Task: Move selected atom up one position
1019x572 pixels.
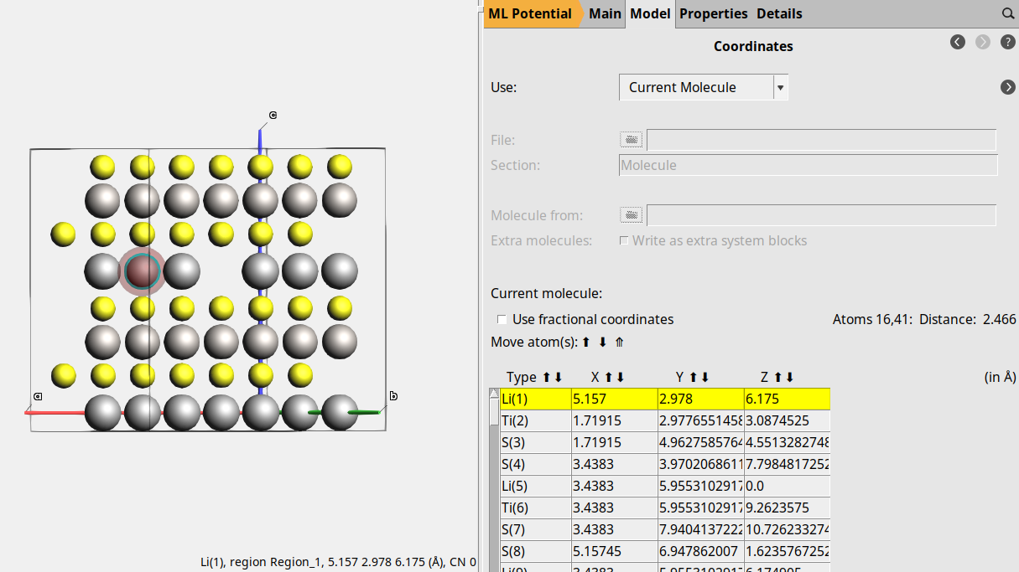Action: pyautogui.click(x=586, y=343)
